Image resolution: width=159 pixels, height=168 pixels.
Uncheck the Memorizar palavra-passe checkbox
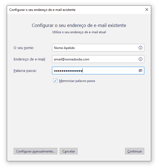[55, 81]
